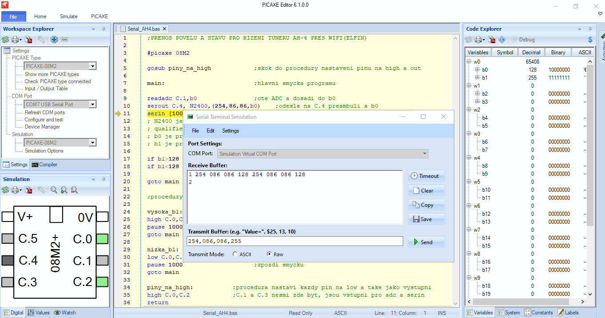Pin the Workspace Explorer panel
Image resolution: width=605 pixels, height=318 pixels.
click(x=104, y=29)
